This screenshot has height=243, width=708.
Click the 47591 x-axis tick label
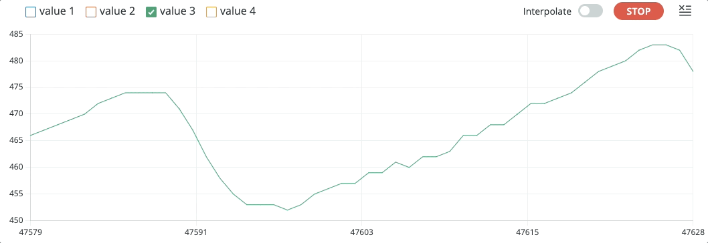[x=196, y=231]
